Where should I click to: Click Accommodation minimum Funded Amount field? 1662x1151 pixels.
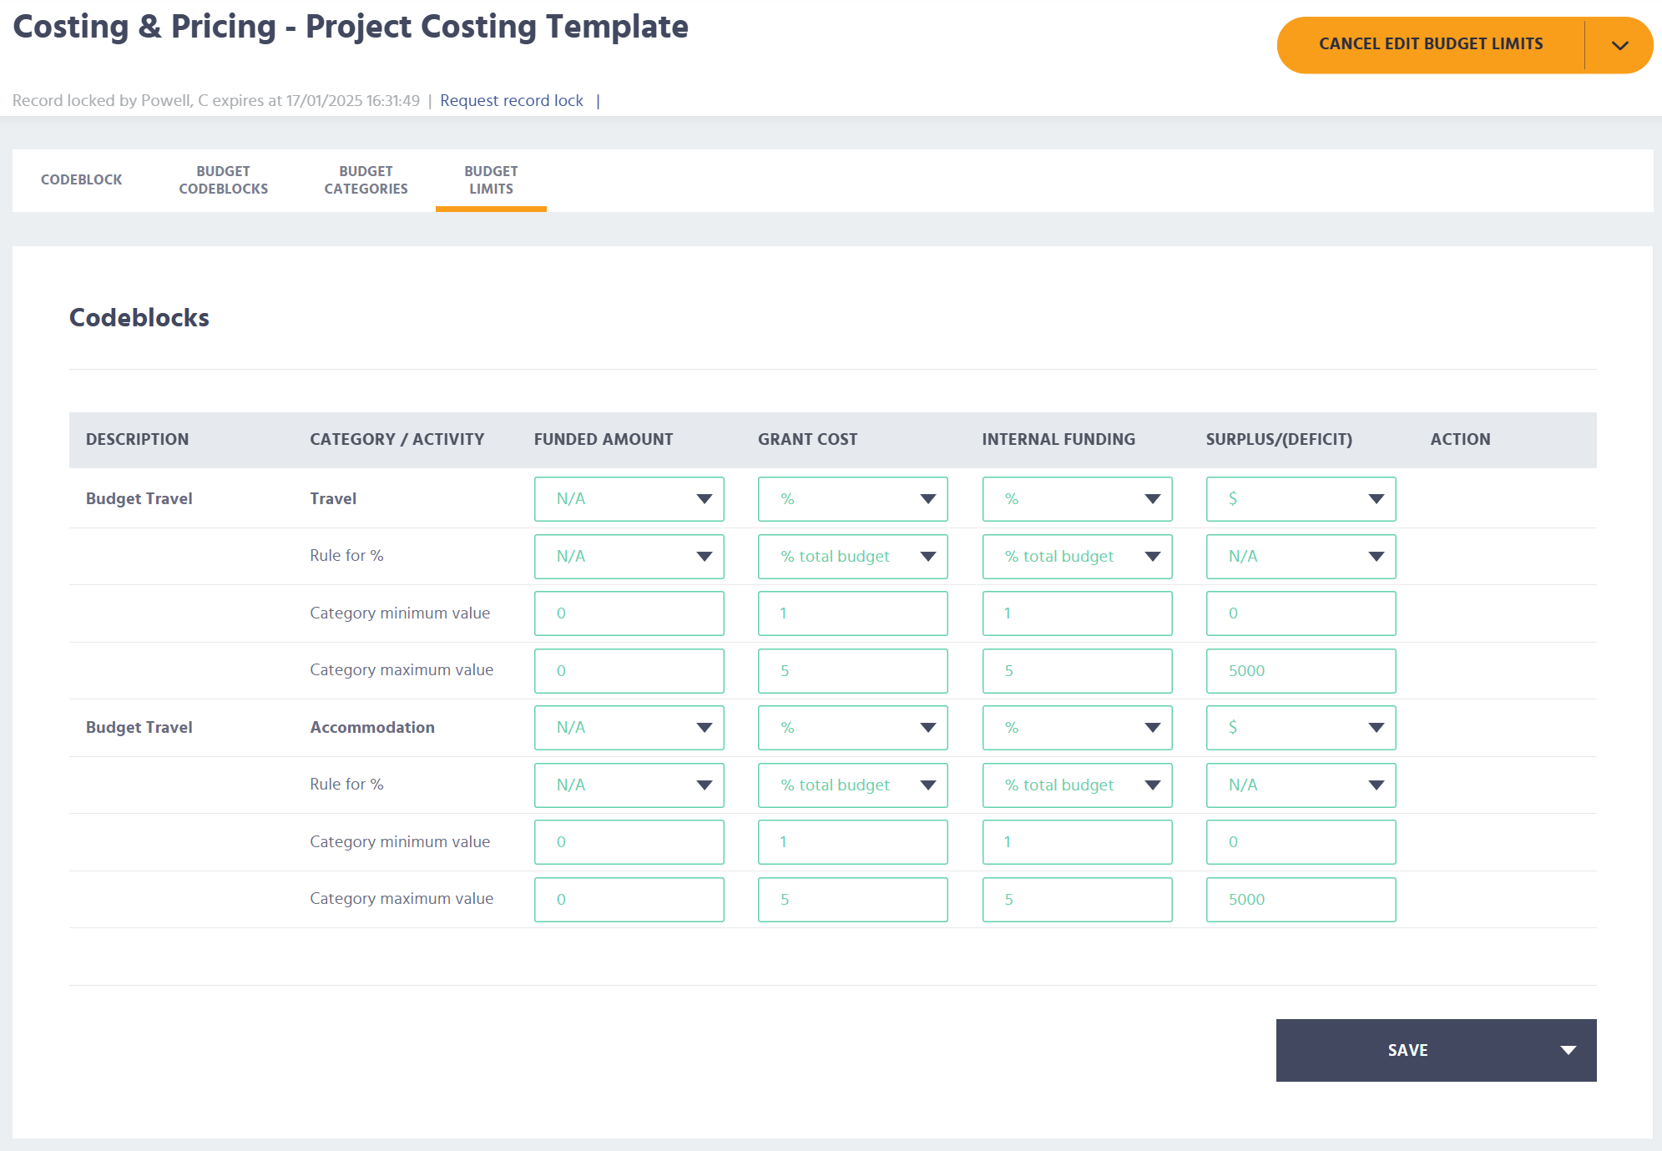(629, 842)
